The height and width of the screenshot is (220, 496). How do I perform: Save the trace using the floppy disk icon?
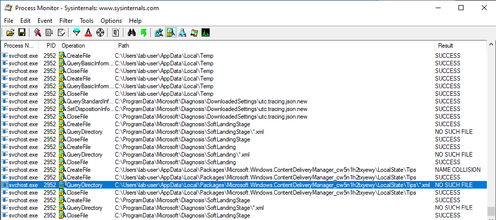point(22,32)
